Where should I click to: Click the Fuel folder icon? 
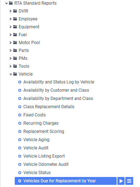tap(15, 35)
